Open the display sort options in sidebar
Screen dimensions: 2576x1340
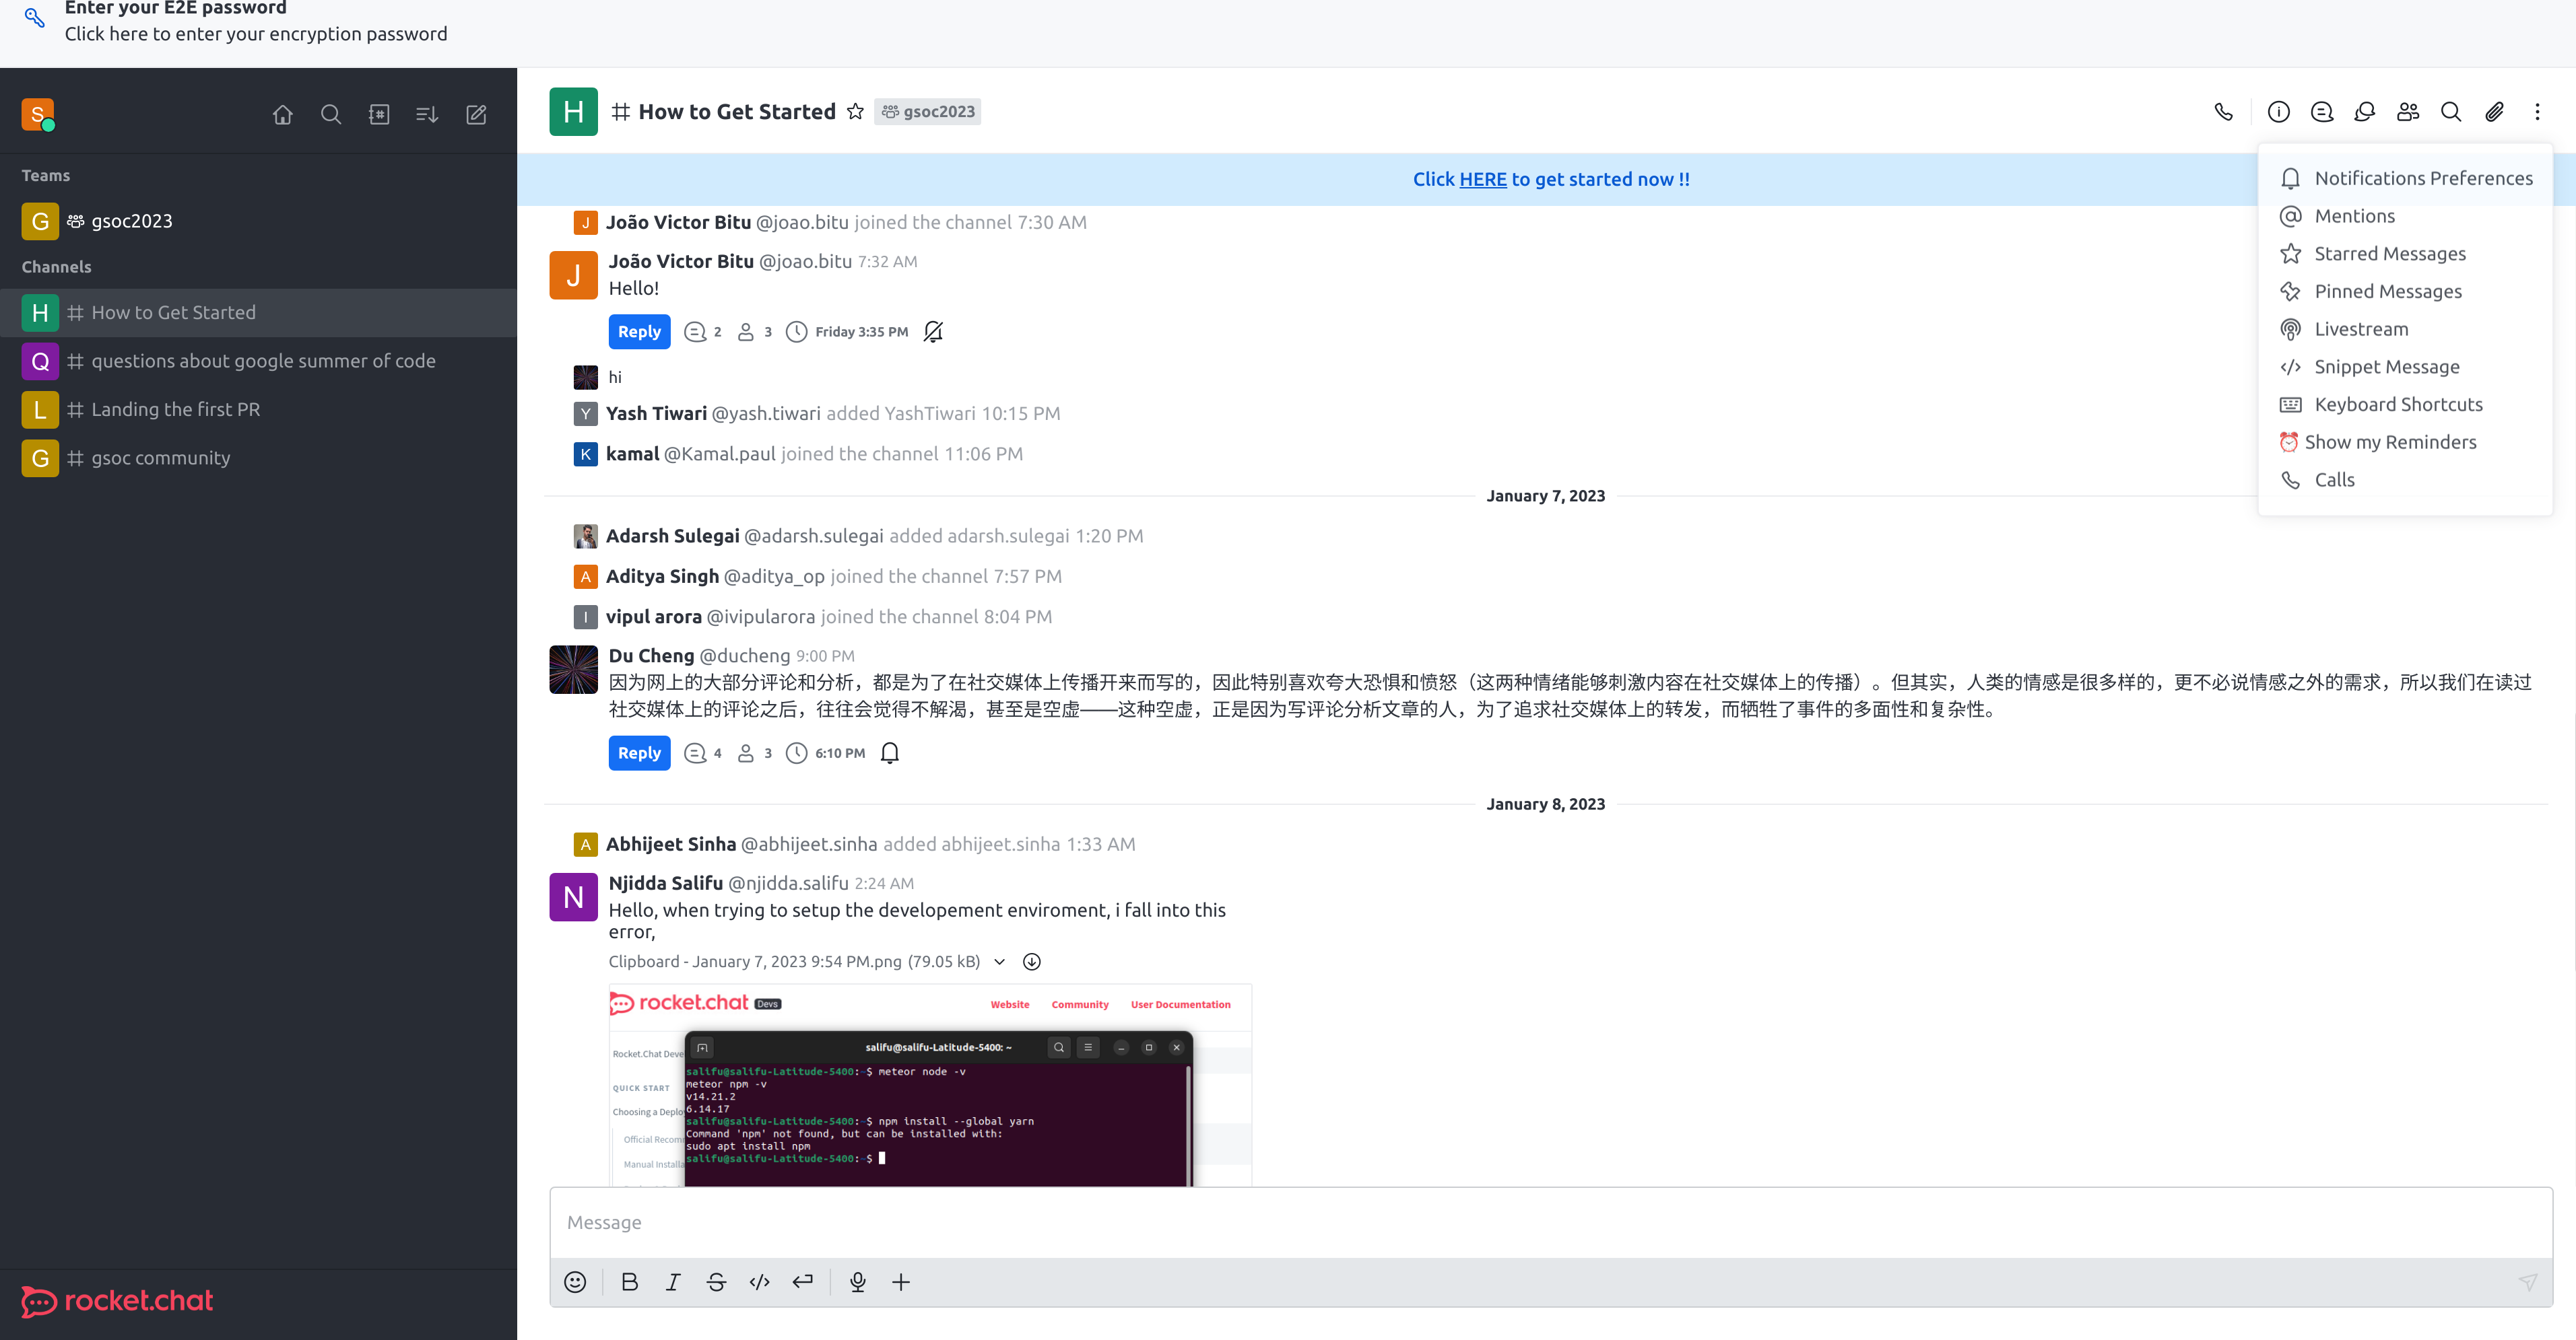click(427, 114)
